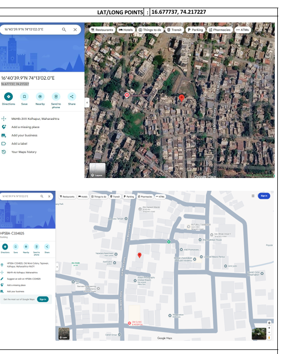Zoom in using the plus button on the lower map

pos(269,328)
